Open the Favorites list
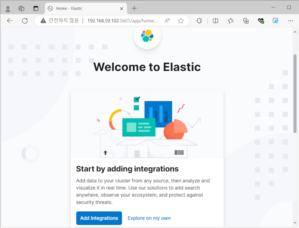The width and height of the screenshot is (299, 228). pos(231,21)
